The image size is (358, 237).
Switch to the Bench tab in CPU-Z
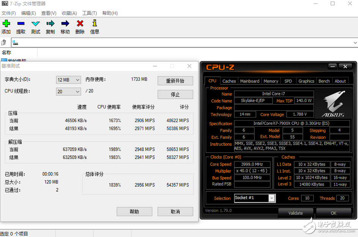click(324, 81)
